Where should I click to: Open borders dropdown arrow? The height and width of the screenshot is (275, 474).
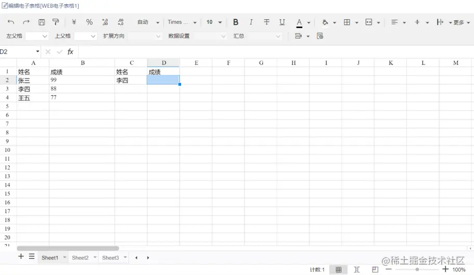357,23
